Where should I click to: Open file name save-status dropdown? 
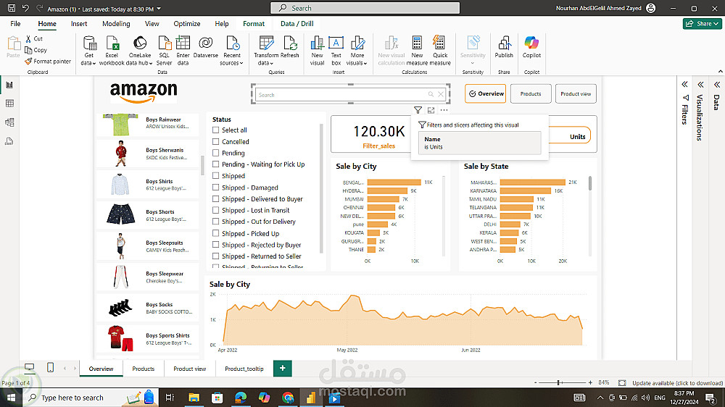[159, 9]
